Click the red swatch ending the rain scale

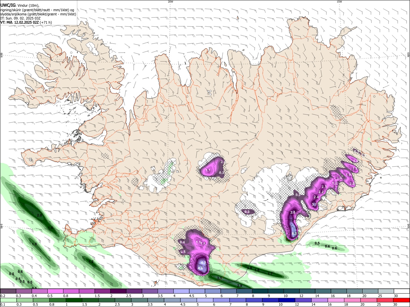(x=402, y=300)
